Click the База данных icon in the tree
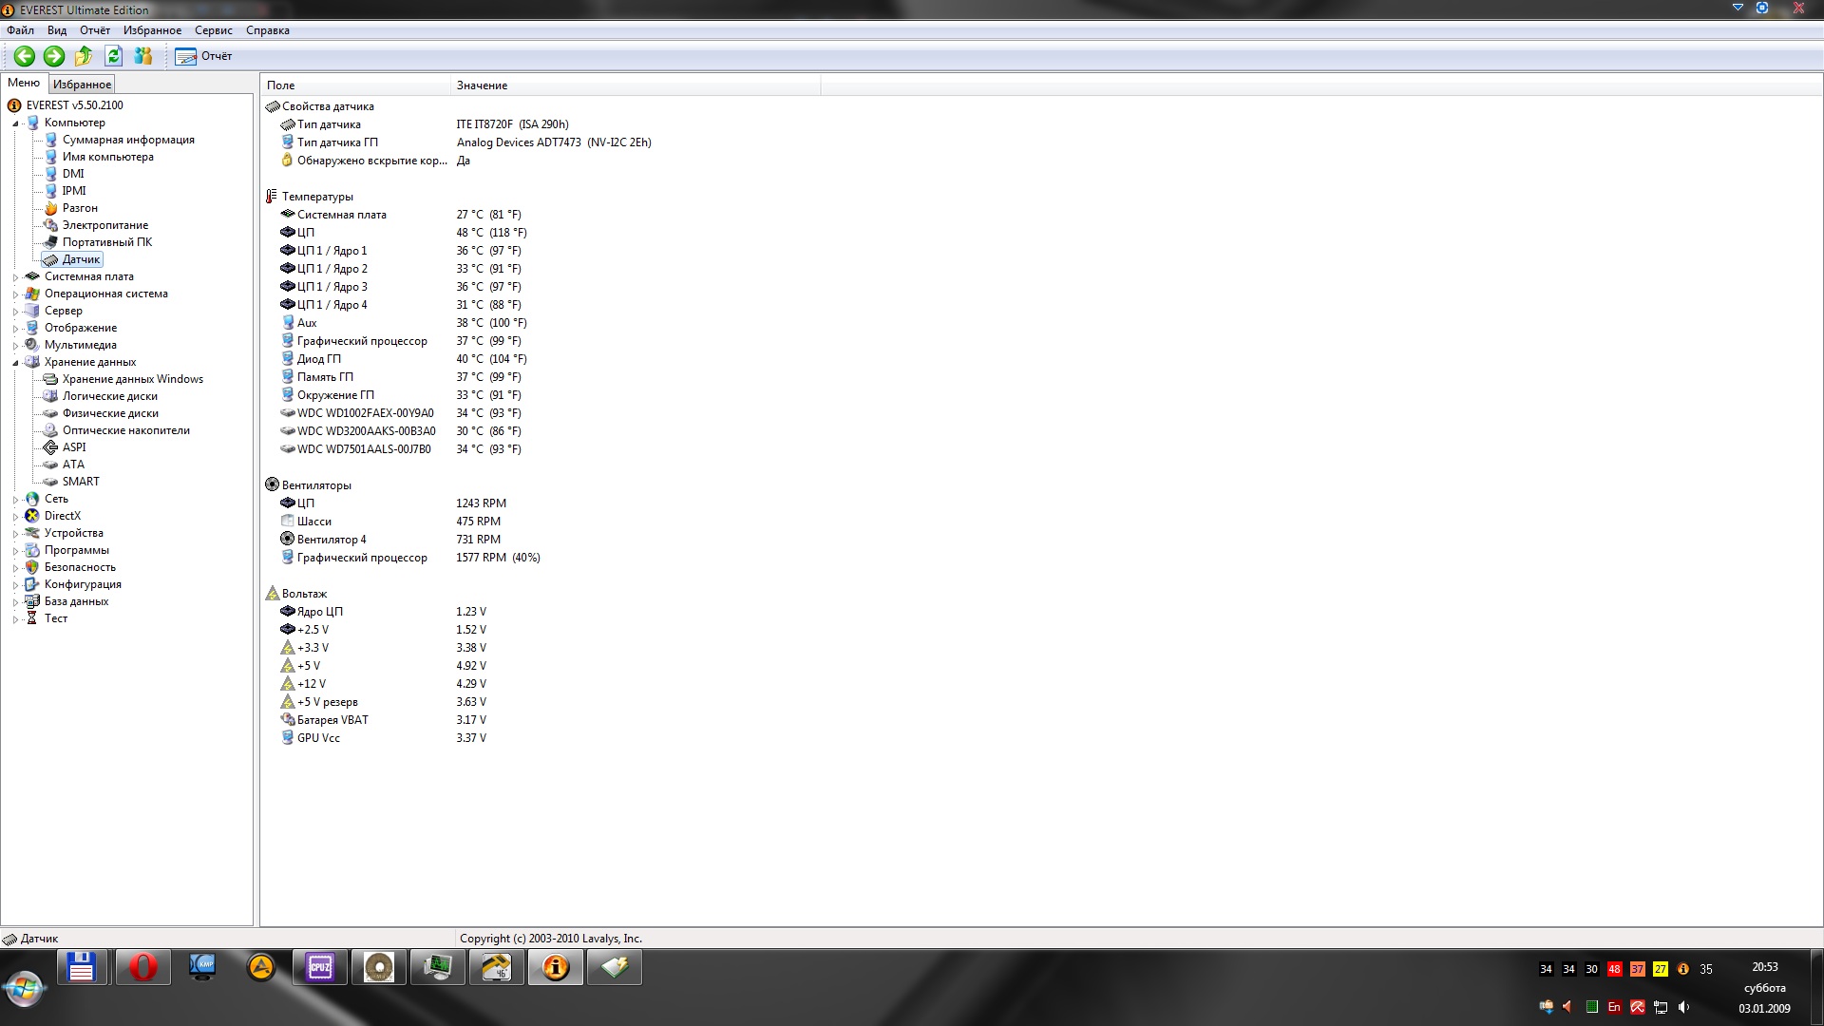This screenshot has height=1026, width=1824. [x=32, y=601]
